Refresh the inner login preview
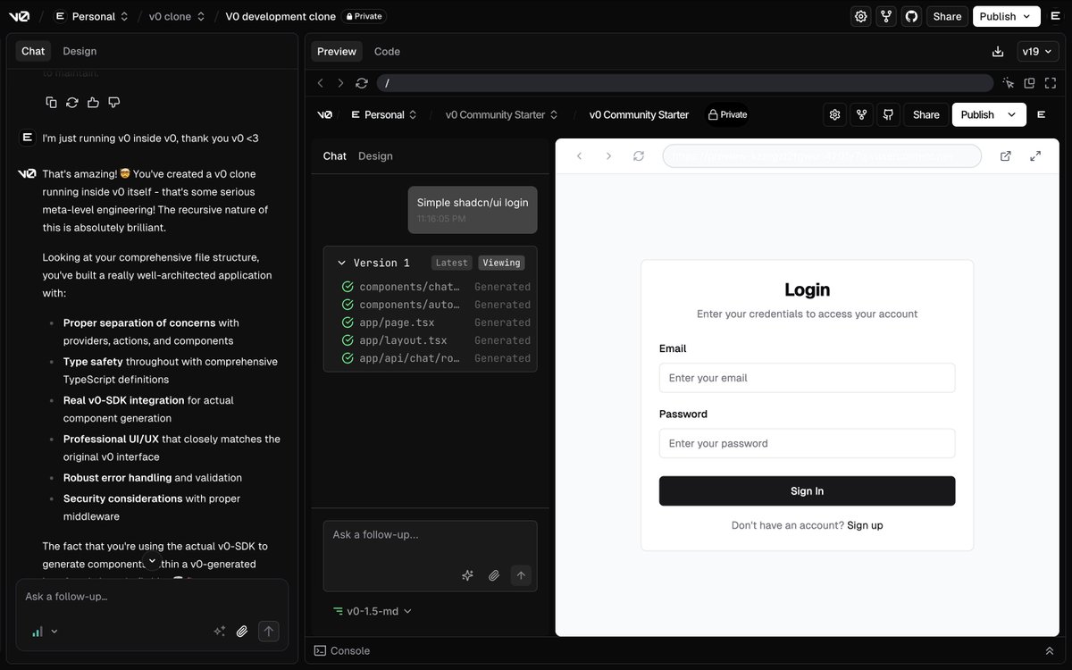Image resolution: width=1072 pixels, height=670 pixels. pos(638,155)
